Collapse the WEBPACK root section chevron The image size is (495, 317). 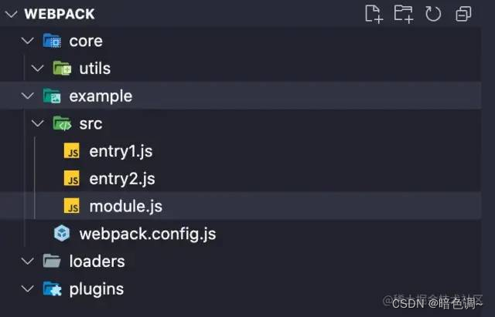click(12, 14)
